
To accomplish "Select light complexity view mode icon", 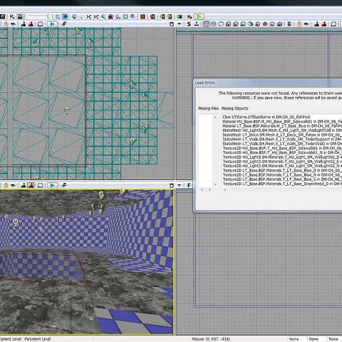I will (x=250, y=24).
